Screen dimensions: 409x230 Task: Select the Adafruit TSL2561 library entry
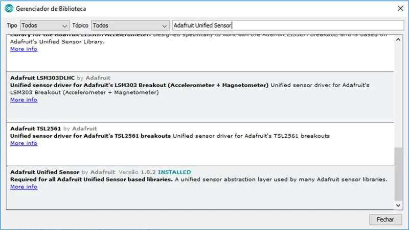pos(200,144)
